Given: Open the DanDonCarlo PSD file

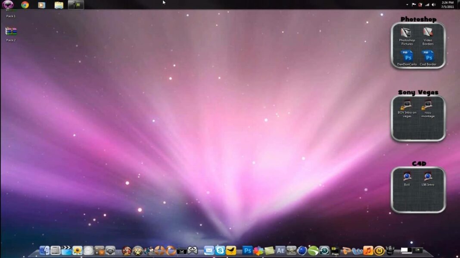Looking at the screenshot, I should coord(407,56).
